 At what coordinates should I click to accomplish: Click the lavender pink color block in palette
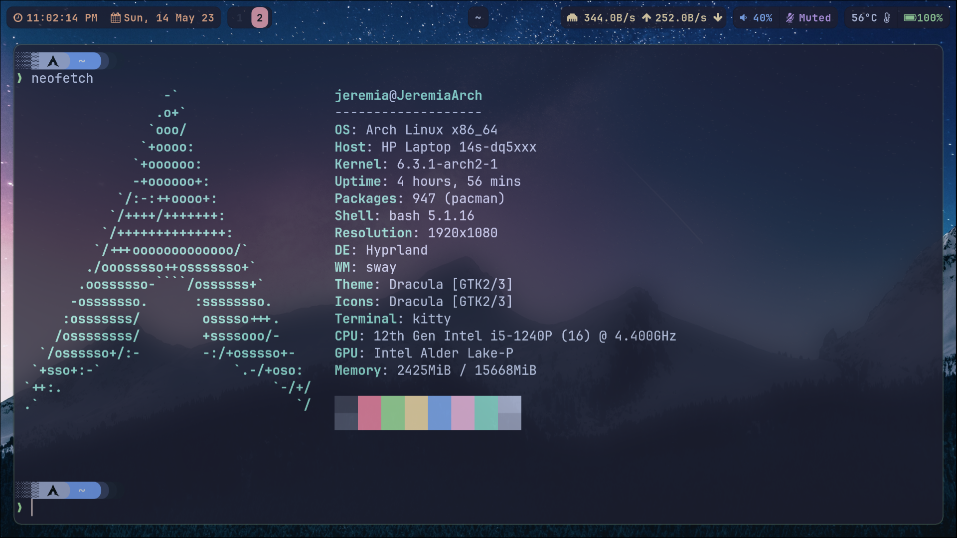463,413
